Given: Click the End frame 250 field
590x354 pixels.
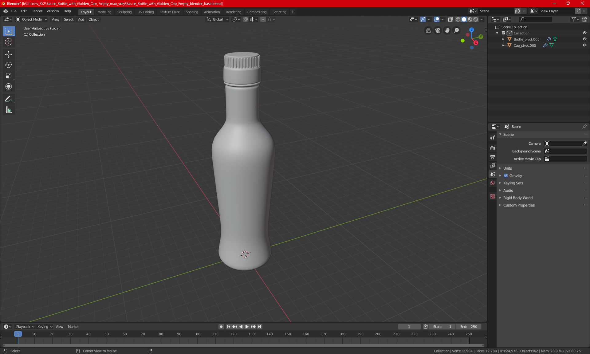Looking at the screenshot, I should click(x=468, y=327).
